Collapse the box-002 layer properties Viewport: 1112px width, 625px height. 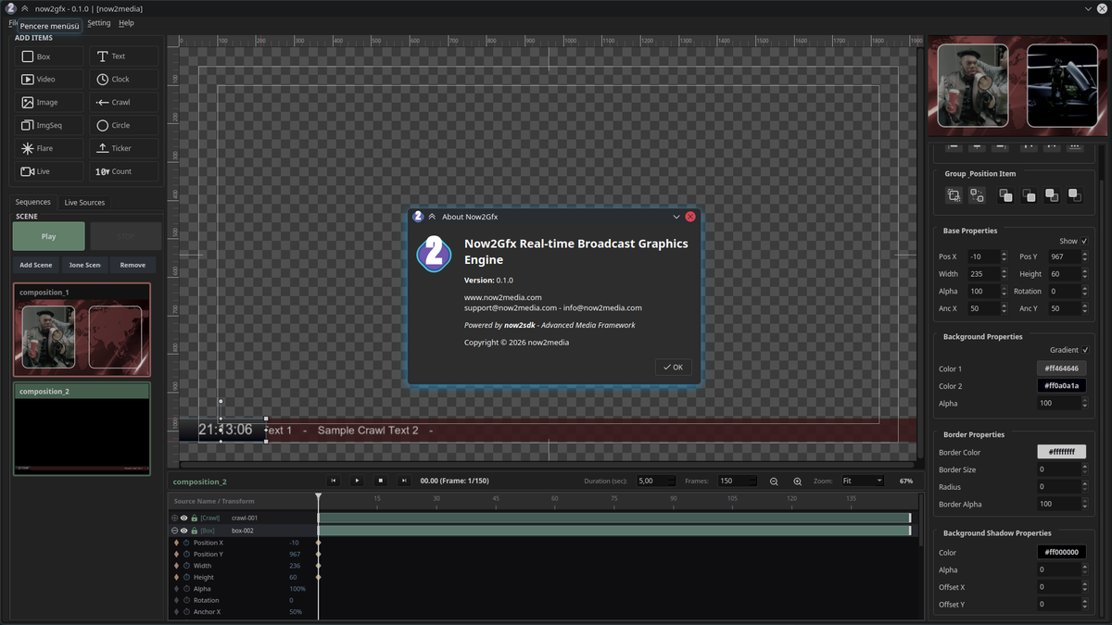click(x=174, y=531)
